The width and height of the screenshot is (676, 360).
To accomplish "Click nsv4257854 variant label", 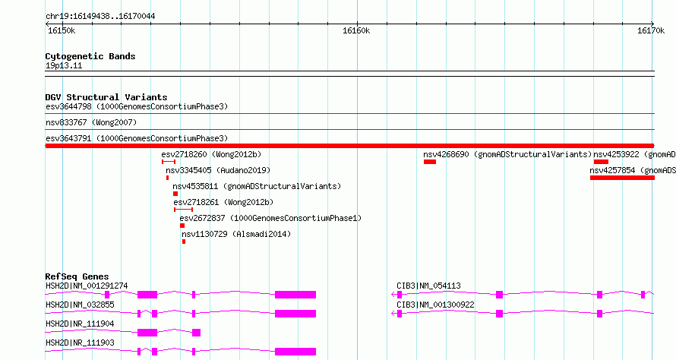I will [x=633, y=170].
